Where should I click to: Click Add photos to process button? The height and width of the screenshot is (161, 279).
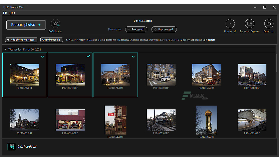(21, 40)
